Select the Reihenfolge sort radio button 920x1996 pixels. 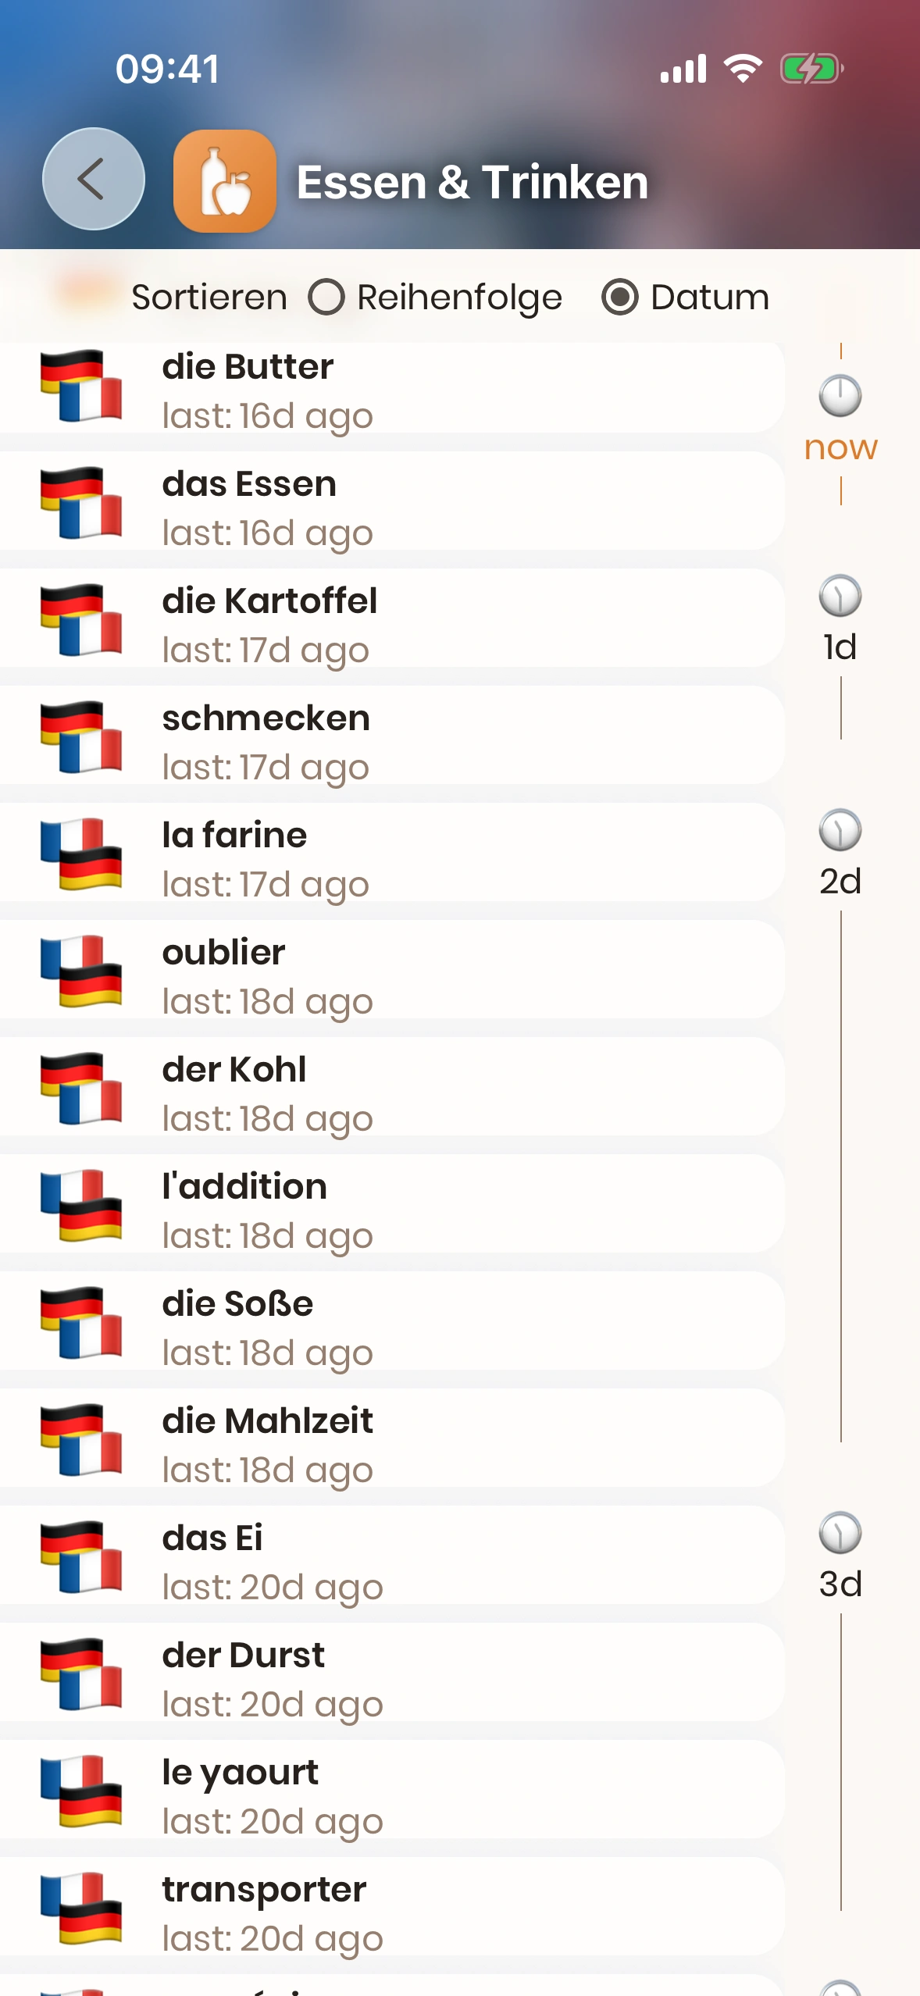coord(326,298)
